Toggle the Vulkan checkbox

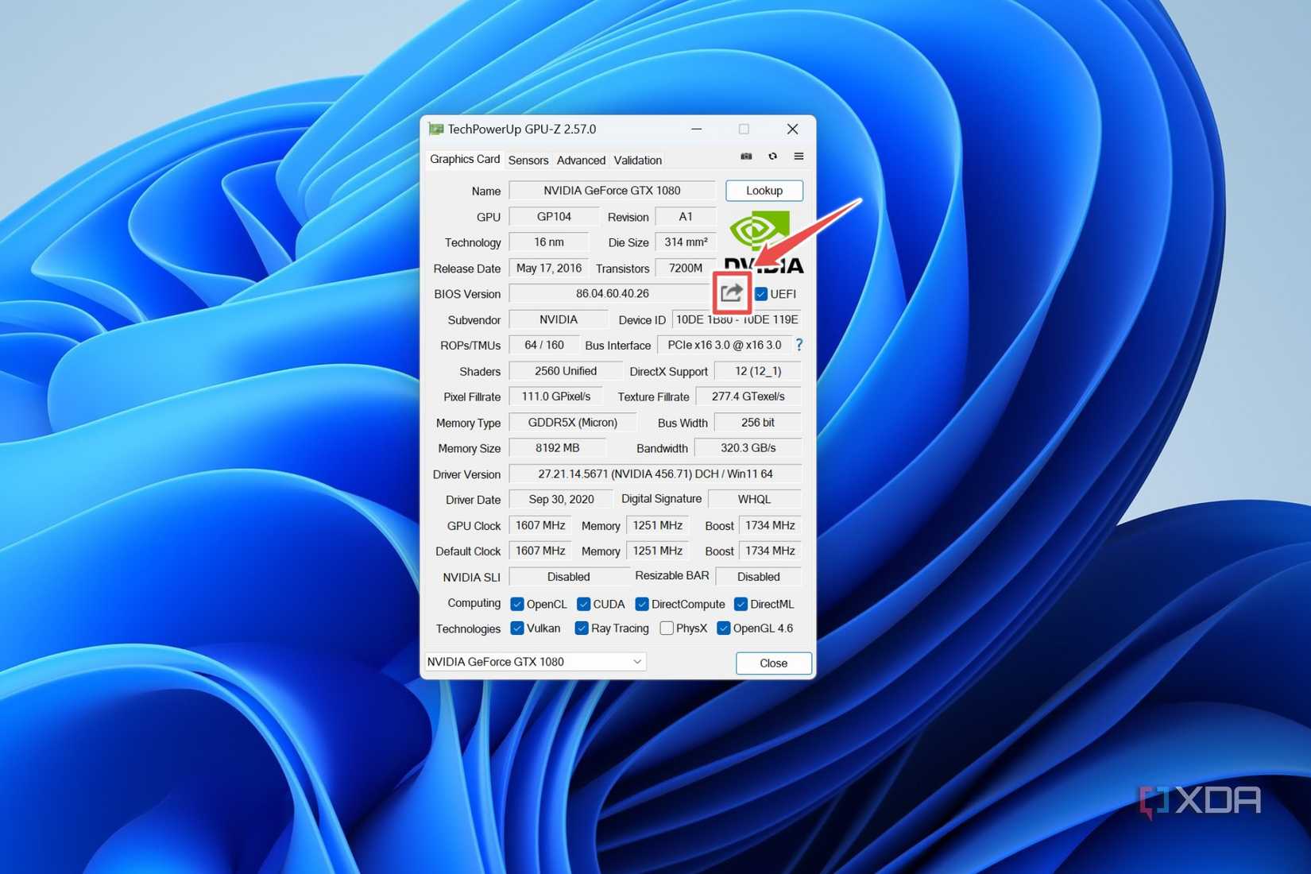coord(517,628)
